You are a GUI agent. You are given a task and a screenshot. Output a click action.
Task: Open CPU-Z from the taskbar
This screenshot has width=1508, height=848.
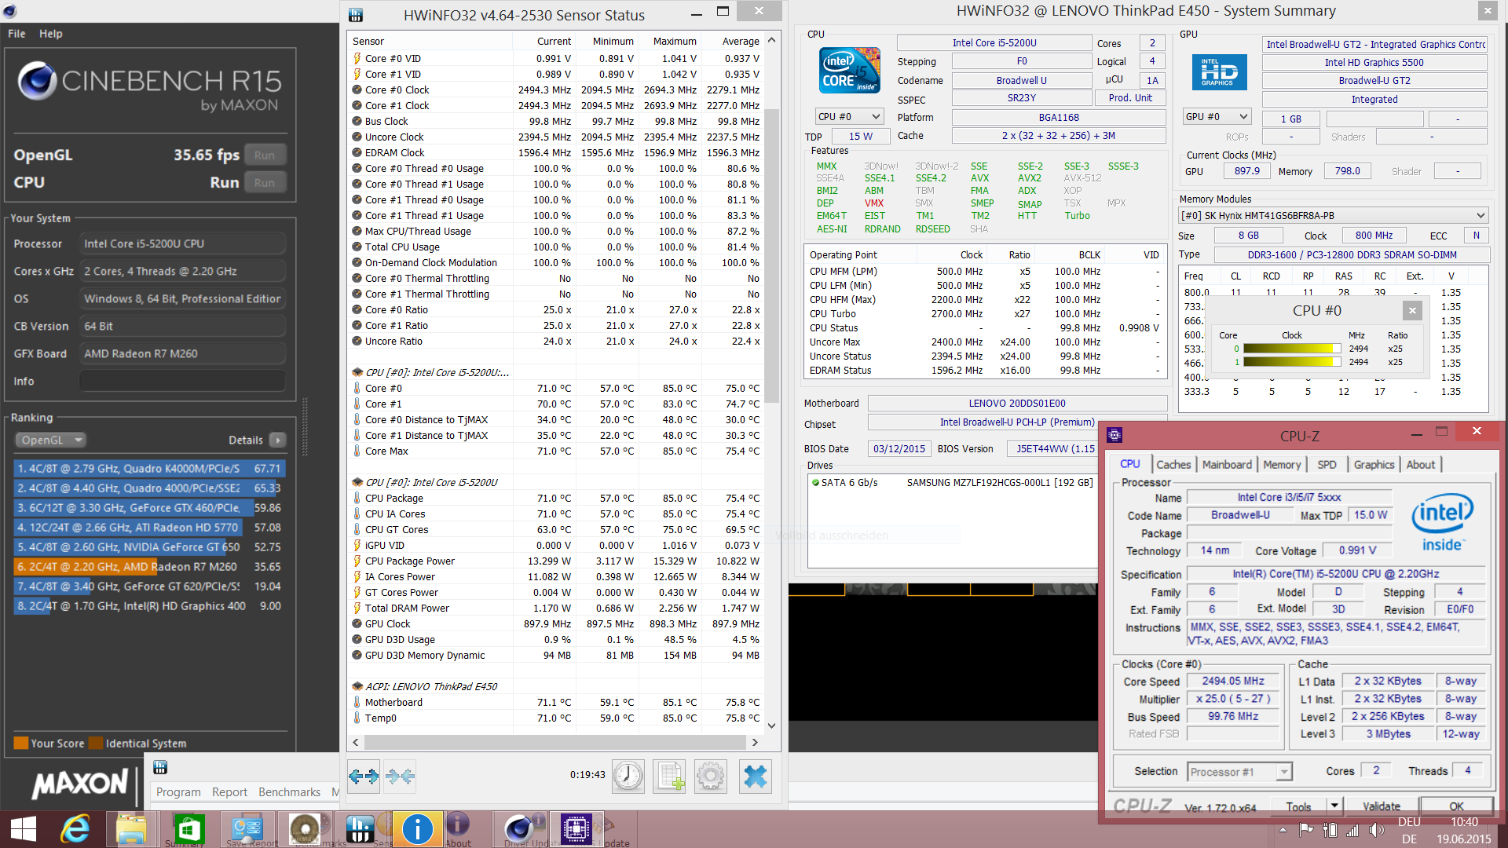[576, 829]
